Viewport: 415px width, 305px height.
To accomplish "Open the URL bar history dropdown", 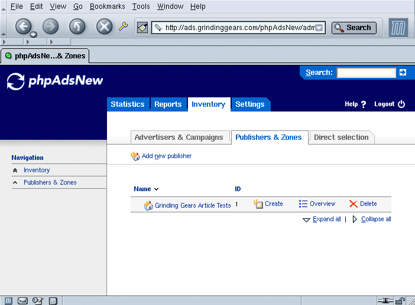I will 319,28.
